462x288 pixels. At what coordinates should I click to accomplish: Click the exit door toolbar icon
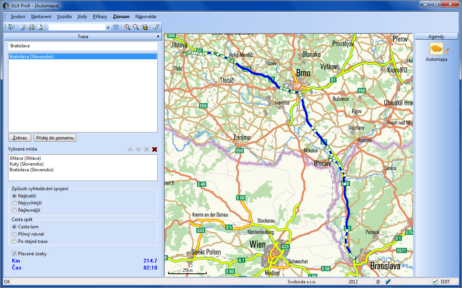coord(12,27)
